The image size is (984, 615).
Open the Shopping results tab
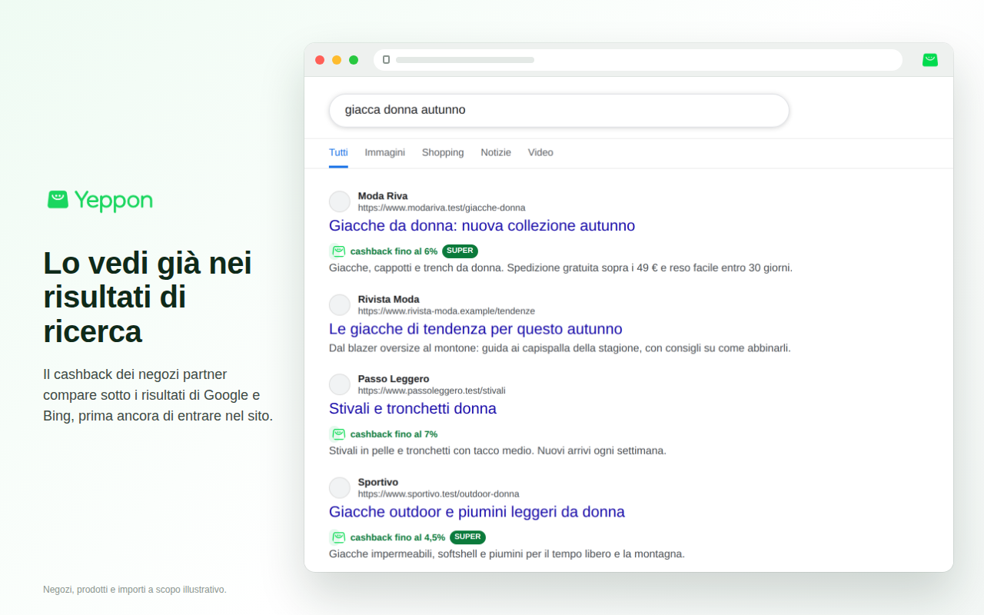(443, 152)
